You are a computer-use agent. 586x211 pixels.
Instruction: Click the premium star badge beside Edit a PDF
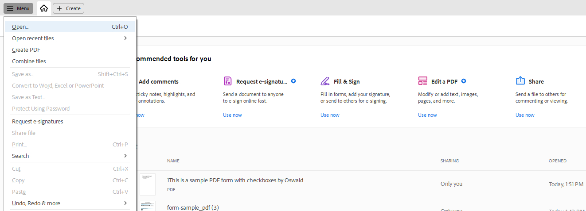464,81
